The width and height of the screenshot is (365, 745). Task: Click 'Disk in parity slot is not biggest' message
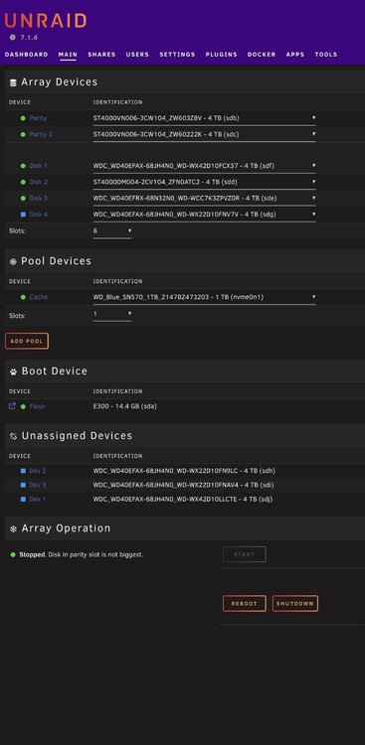click(95, 555)
